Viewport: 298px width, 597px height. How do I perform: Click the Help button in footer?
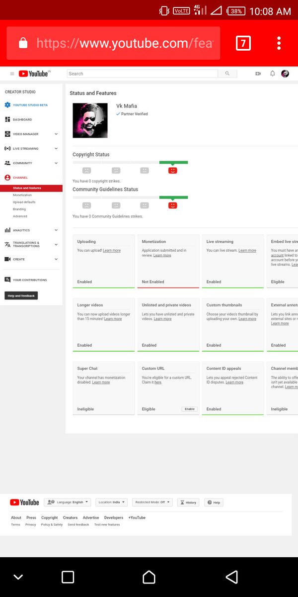(x=214, y=502)
